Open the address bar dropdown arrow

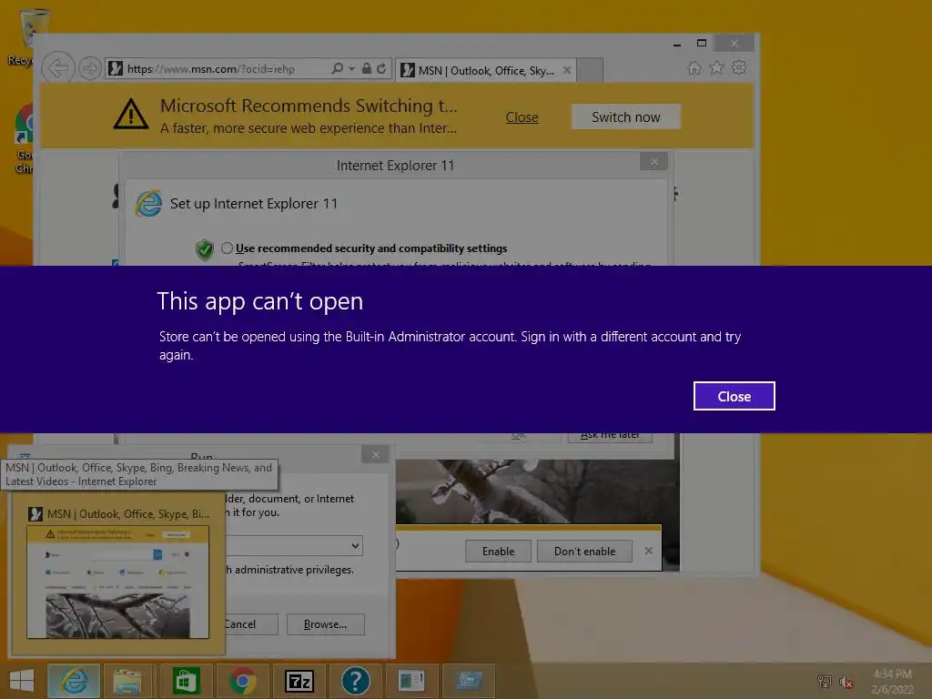pyautogui.click(x=352, y=68)
